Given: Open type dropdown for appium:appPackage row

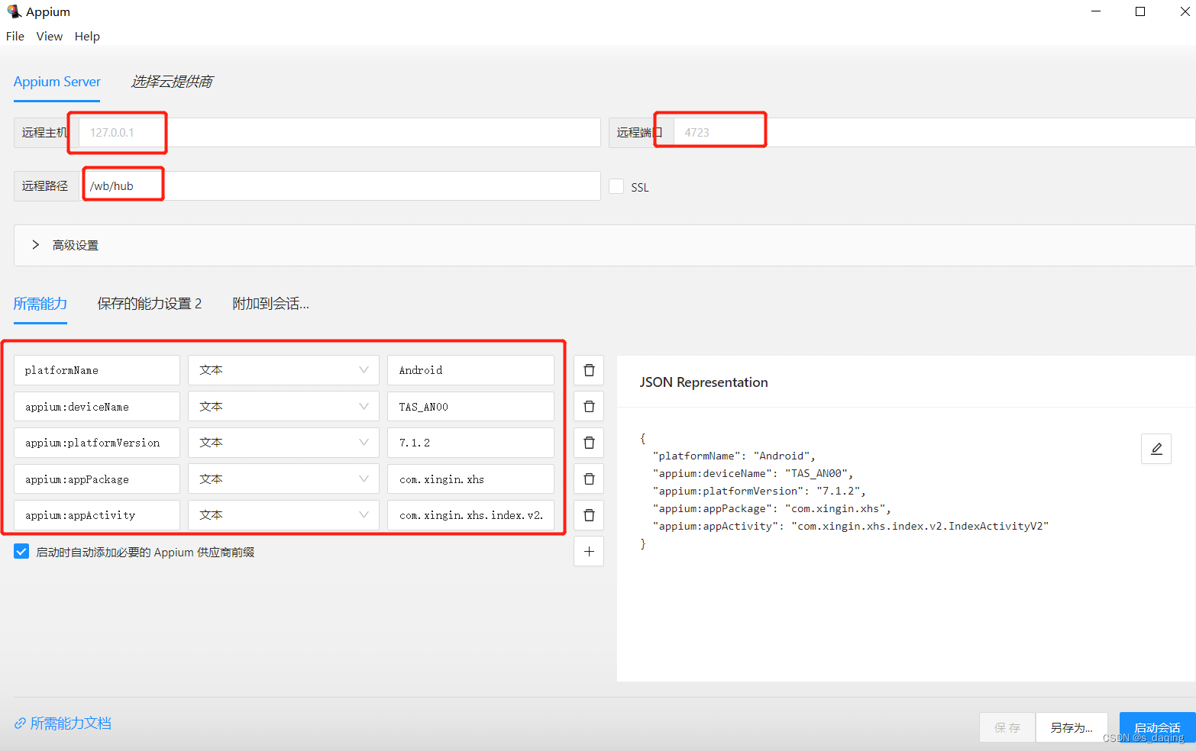Looking at the screenshot, I should click(x=283, y=479).
